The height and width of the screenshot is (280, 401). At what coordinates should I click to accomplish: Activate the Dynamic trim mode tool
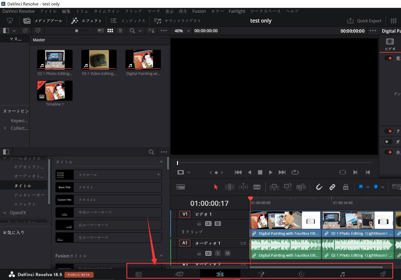(243, 187)
